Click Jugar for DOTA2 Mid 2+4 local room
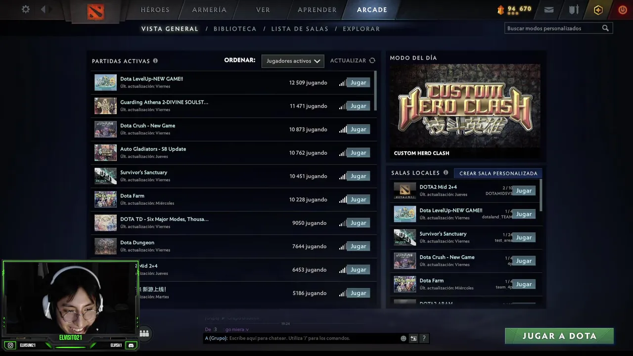This screenshot has height=356, width=633. 524,191
